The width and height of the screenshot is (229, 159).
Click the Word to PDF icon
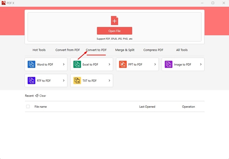click(x=31, y=64)
